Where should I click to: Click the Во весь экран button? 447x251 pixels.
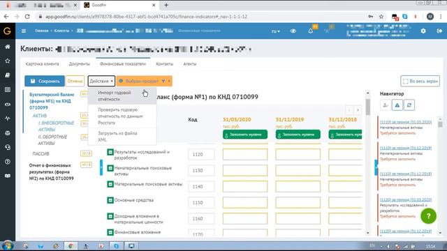point(420,81)
